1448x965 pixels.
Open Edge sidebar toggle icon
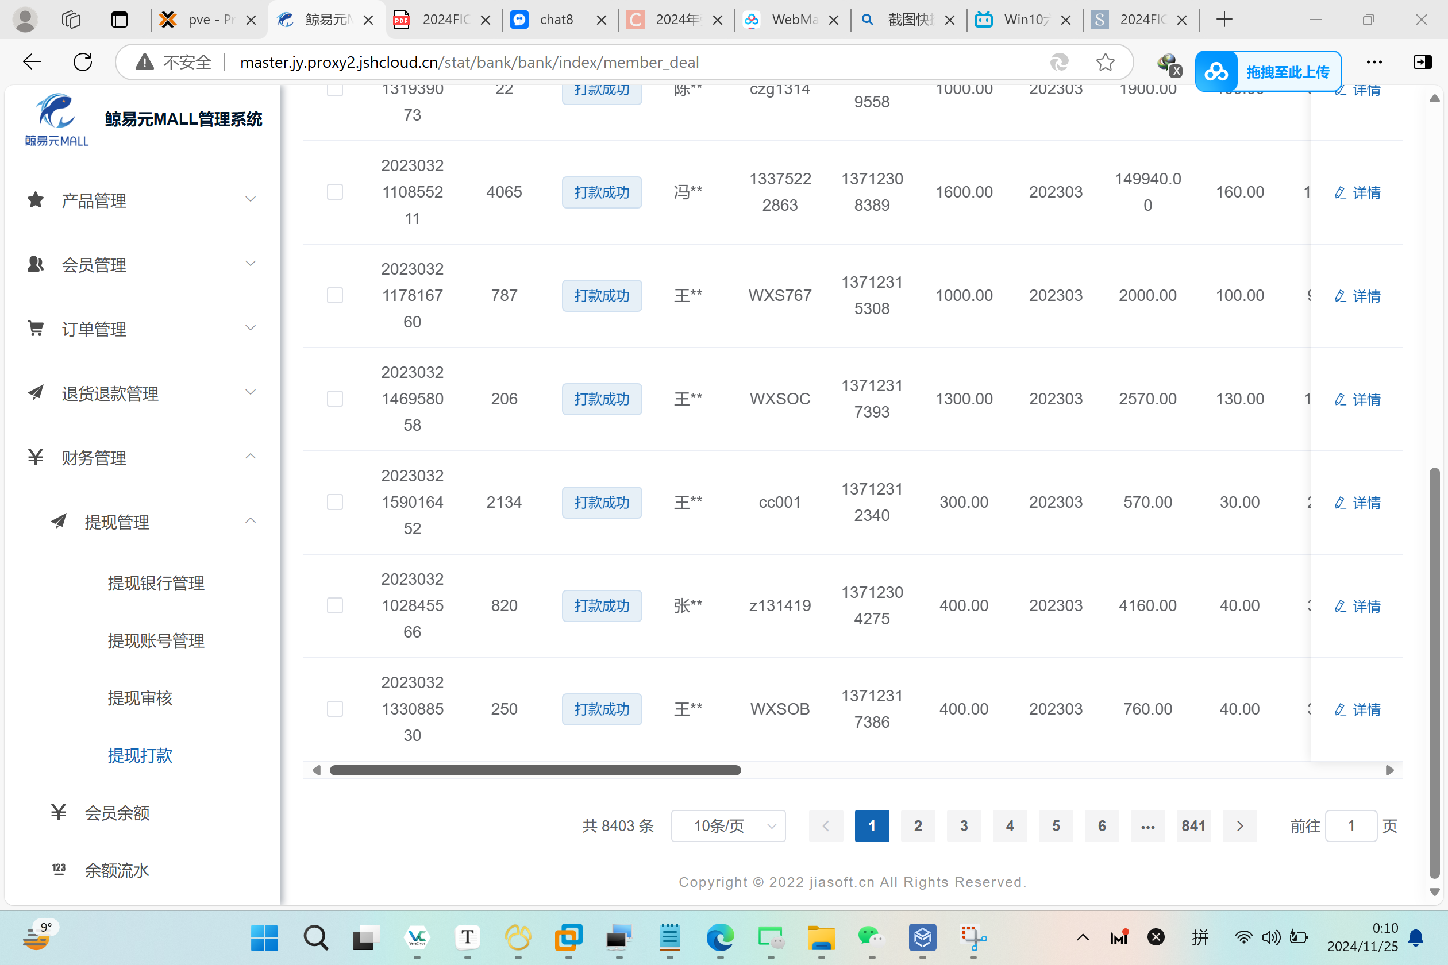1422,62
